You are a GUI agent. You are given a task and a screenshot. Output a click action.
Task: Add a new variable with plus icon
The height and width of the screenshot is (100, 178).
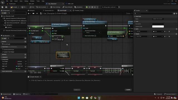pyautogui.click(x=25, y=57)
